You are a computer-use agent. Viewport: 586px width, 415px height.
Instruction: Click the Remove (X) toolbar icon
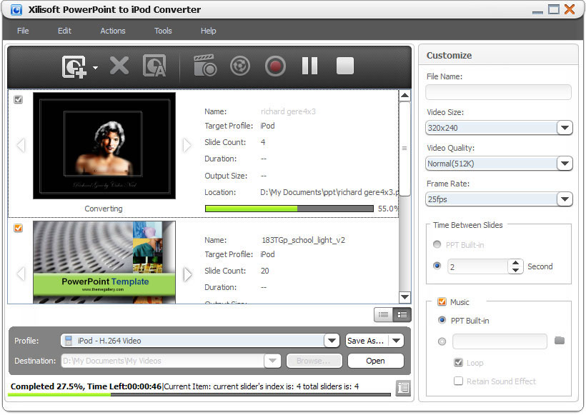tap(119, 66)
